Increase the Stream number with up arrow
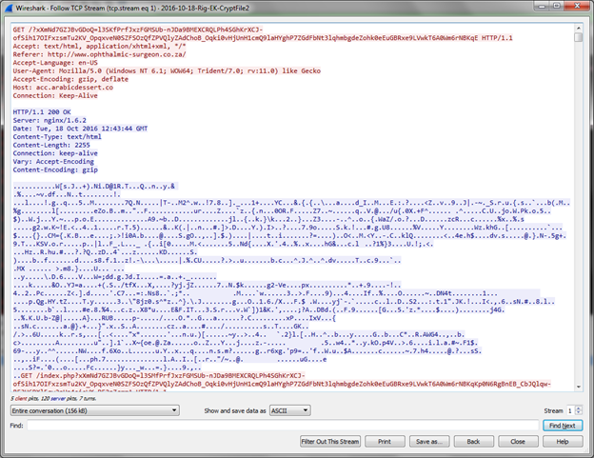594x458 pixels. 578,408
